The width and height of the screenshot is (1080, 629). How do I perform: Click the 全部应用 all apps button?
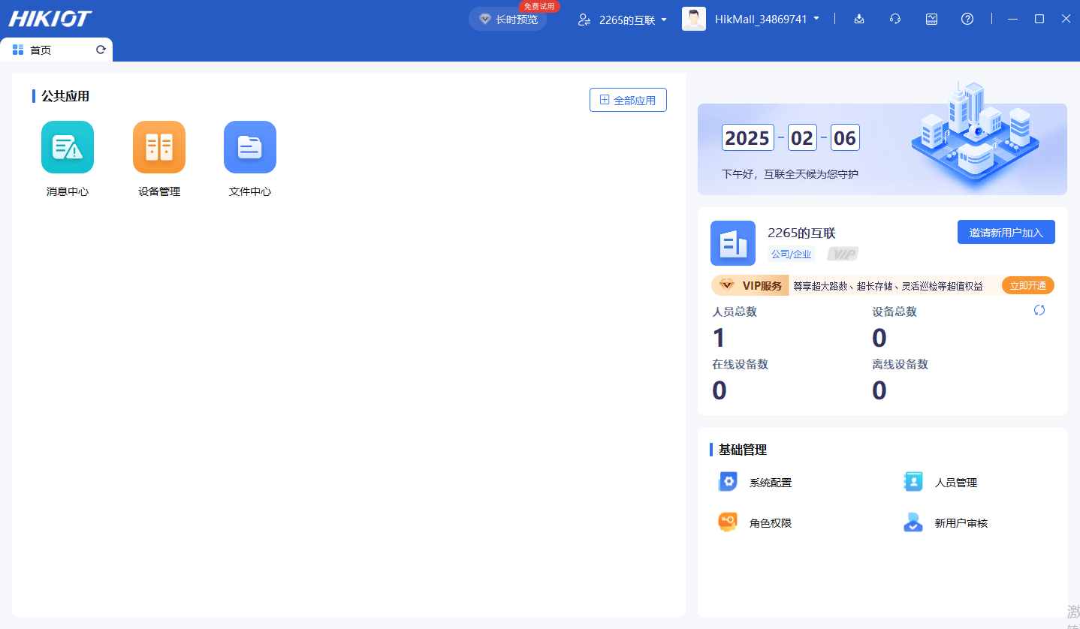click(628, 100)
